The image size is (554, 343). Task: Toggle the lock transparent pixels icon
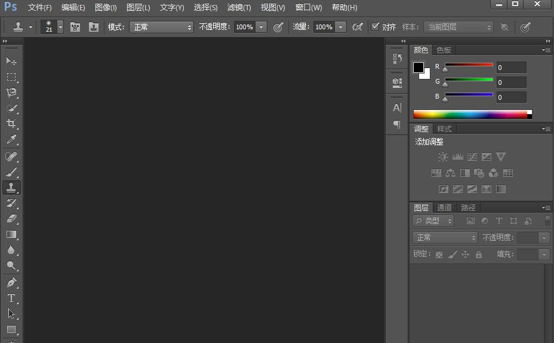tap(439, 255)
